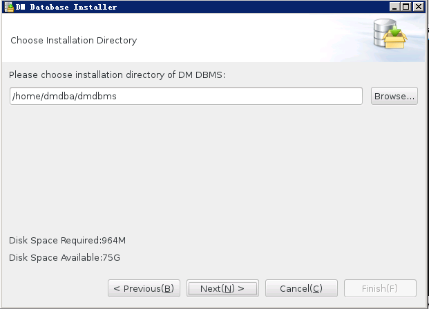Click 'Please choose installation directory of DM DBMS' label
The height and width of the screenshot is (309, 429).
(x=117, y=75)
